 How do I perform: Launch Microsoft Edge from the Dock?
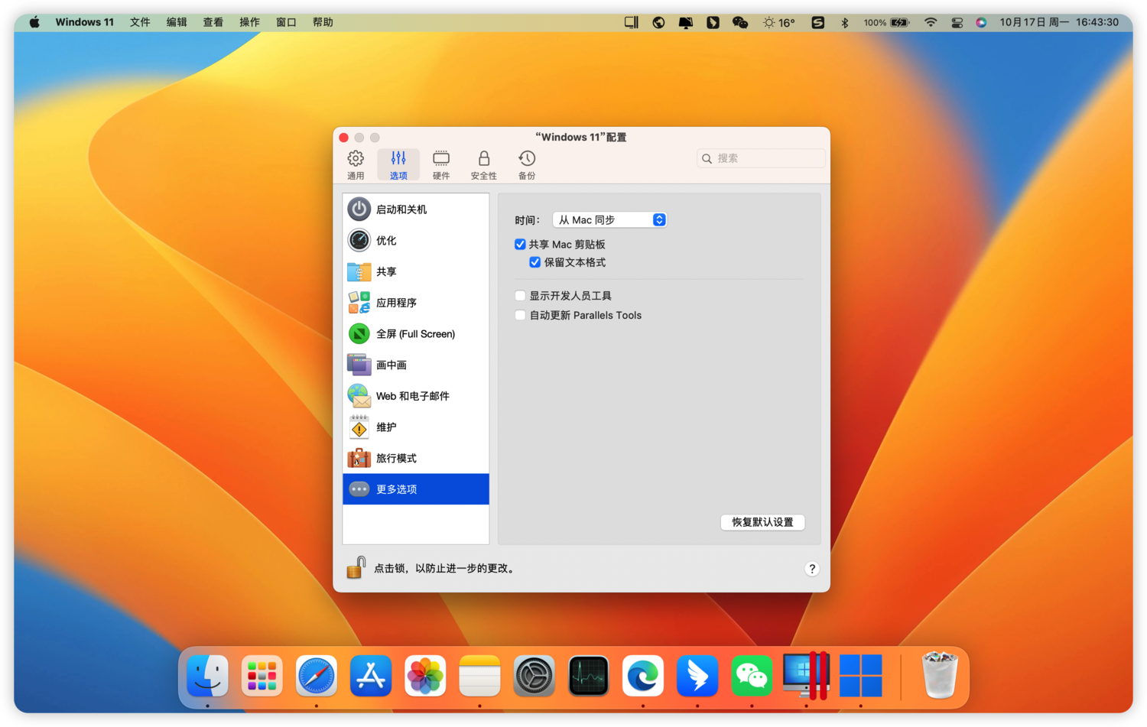tap(643, 676)
